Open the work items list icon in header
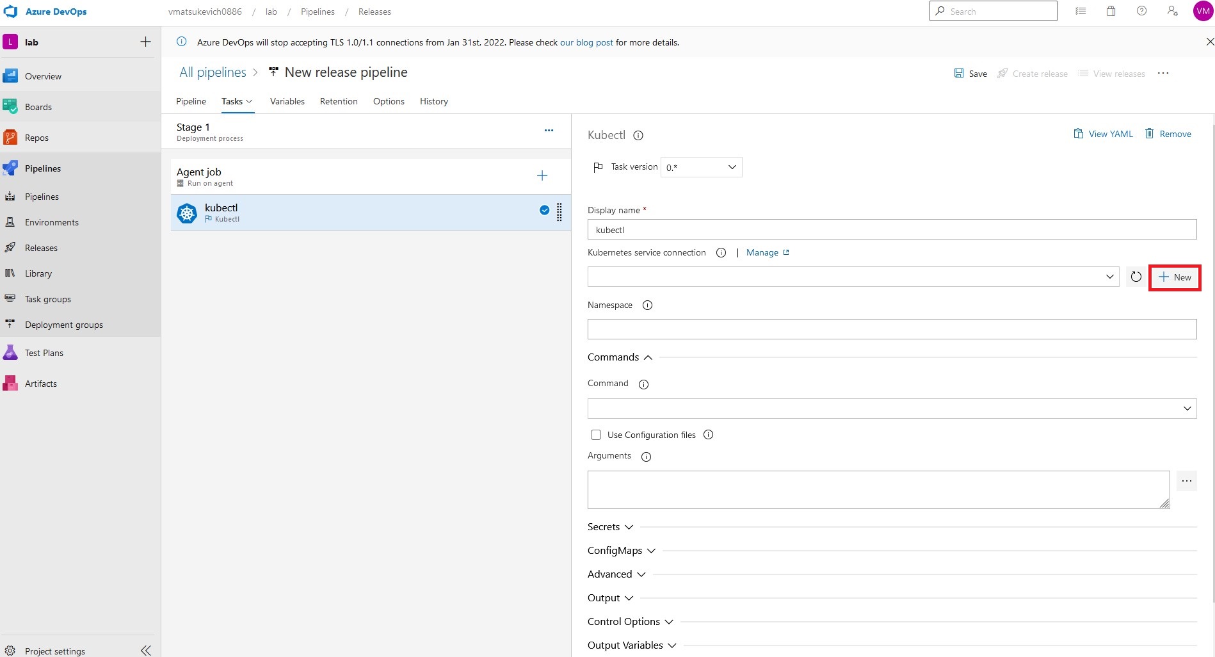The height and width of the screenshot is (657, 1215). pos(1081,11)
